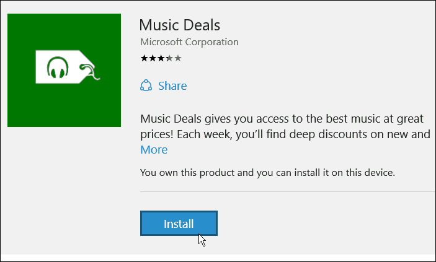Click the headphones symbol in the logo
Image resolution: width=436 pixels, height=262 pixels.
click(x=58, y=67)
